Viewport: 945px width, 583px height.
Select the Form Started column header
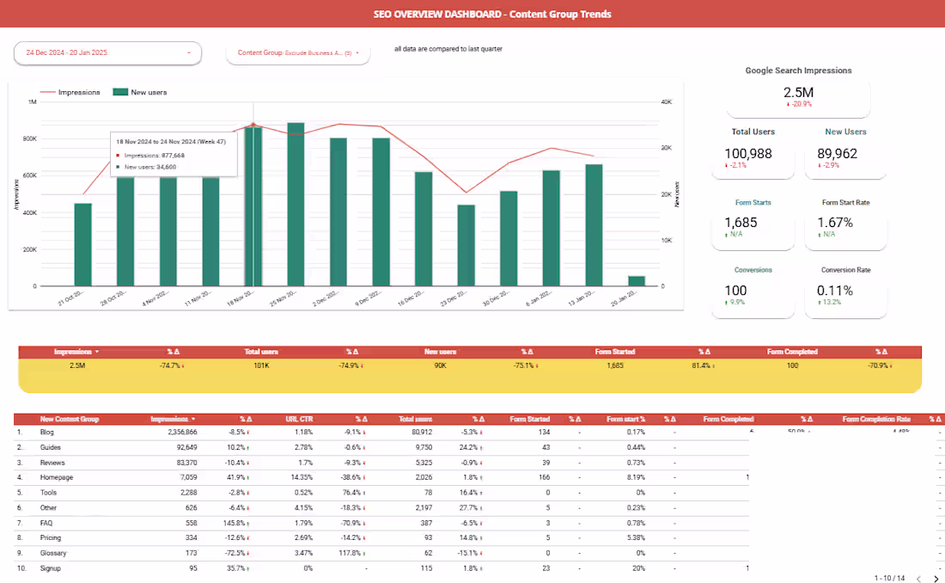point(529,419)
